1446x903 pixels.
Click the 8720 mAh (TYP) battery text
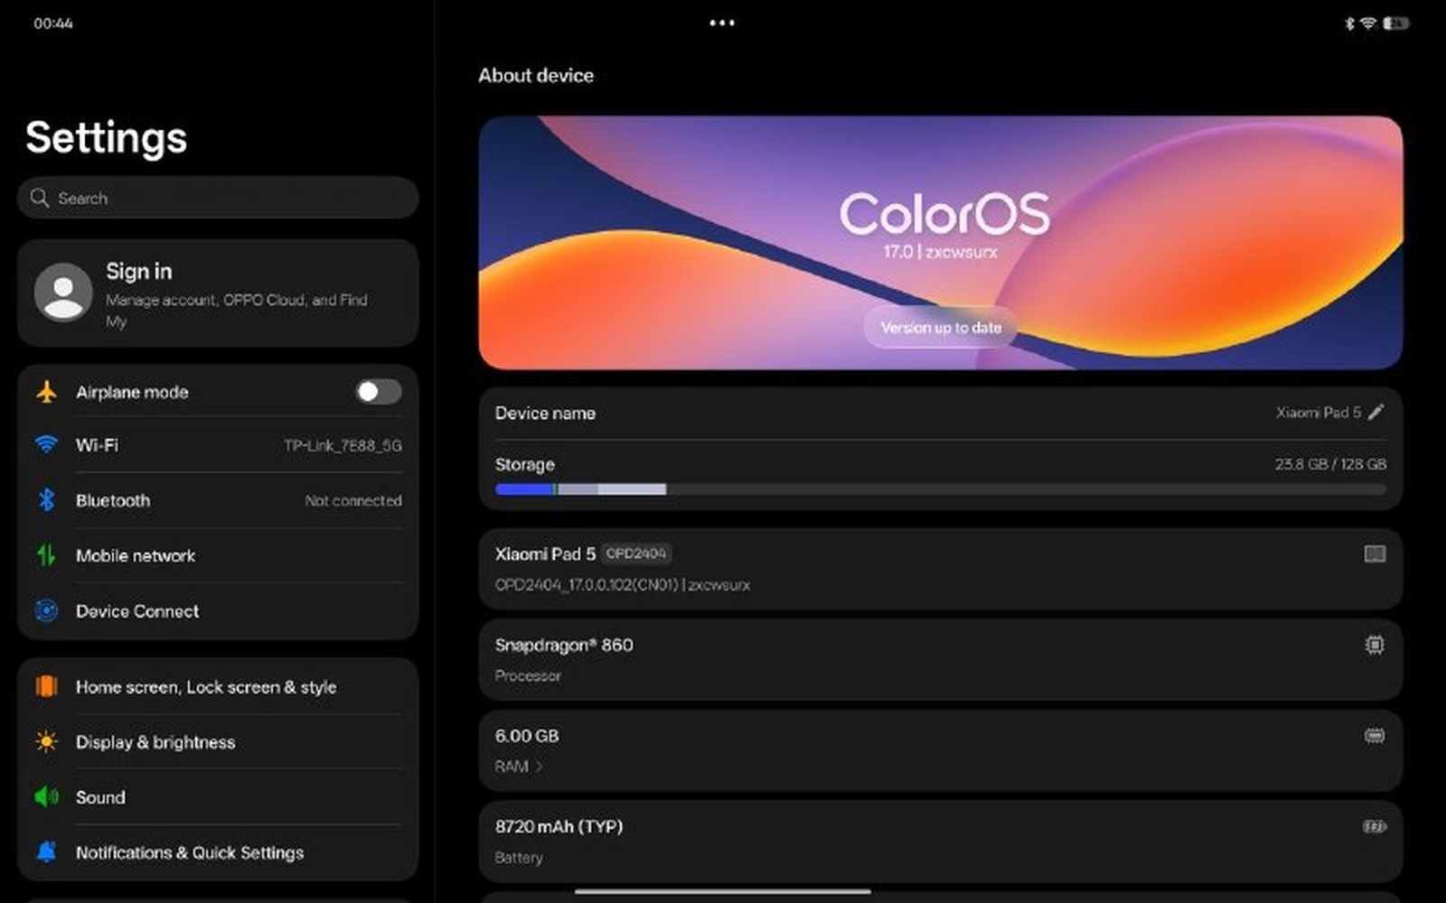[x=559, y=826]
